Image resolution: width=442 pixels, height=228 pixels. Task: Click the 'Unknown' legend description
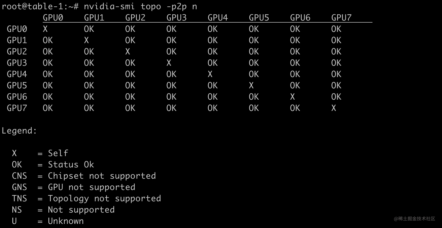[66, 221]
